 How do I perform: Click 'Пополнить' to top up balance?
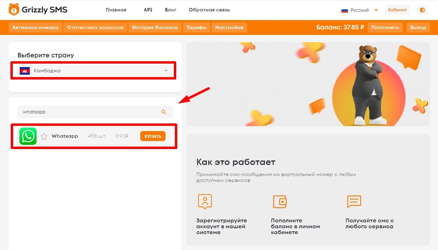point(385,27)
